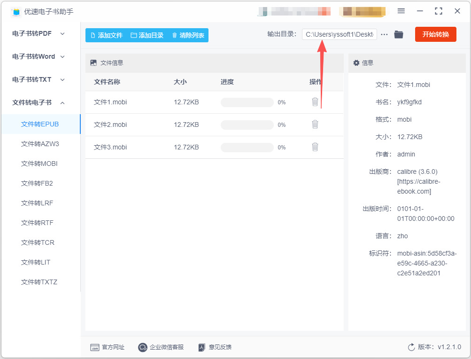Delete 文件3.mobi with its trash icon

tap(315, 147)
